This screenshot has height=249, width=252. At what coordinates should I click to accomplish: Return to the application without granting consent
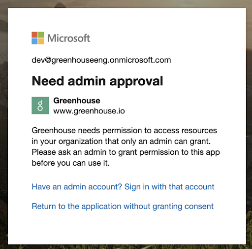[x=123, y=207]
